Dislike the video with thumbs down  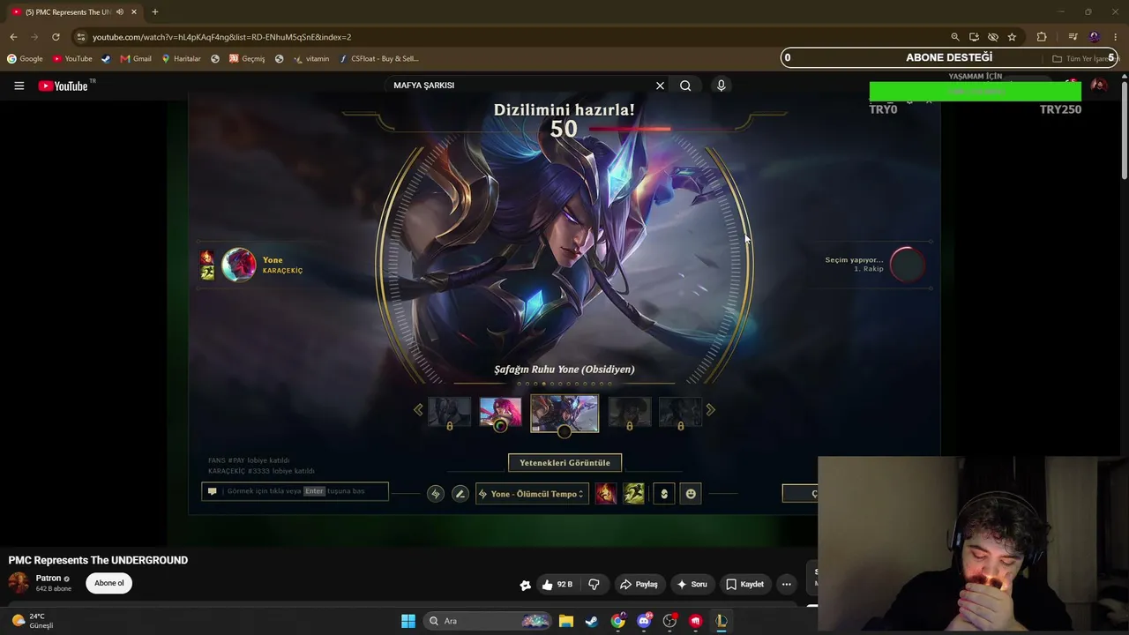594,584
